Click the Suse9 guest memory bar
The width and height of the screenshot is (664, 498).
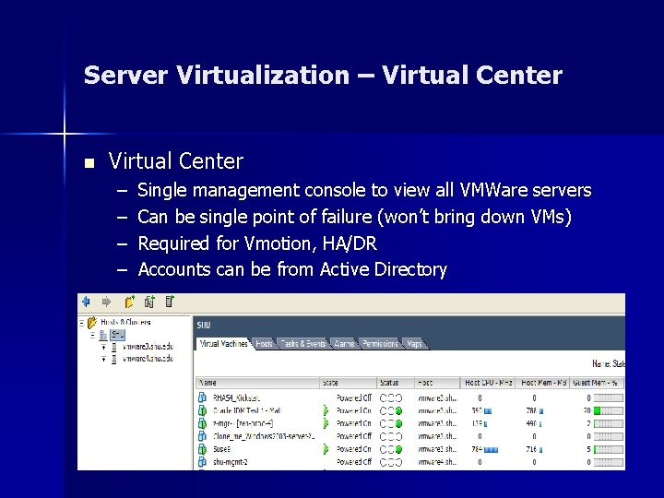pyautogui.click(x=608, y=449)
